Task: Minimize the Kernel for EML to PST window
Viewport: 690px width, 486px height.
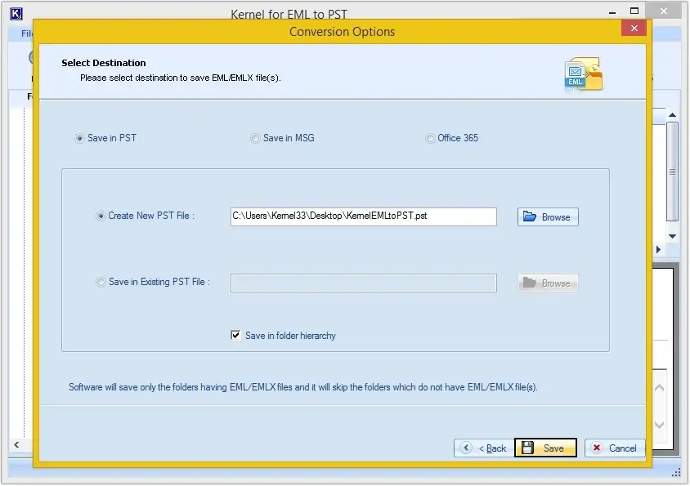Action: pyautogui.click(x=612, y=13)
